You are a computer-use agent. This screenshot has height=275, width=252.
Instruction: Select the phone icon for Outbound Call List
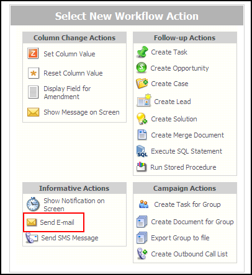142,253
